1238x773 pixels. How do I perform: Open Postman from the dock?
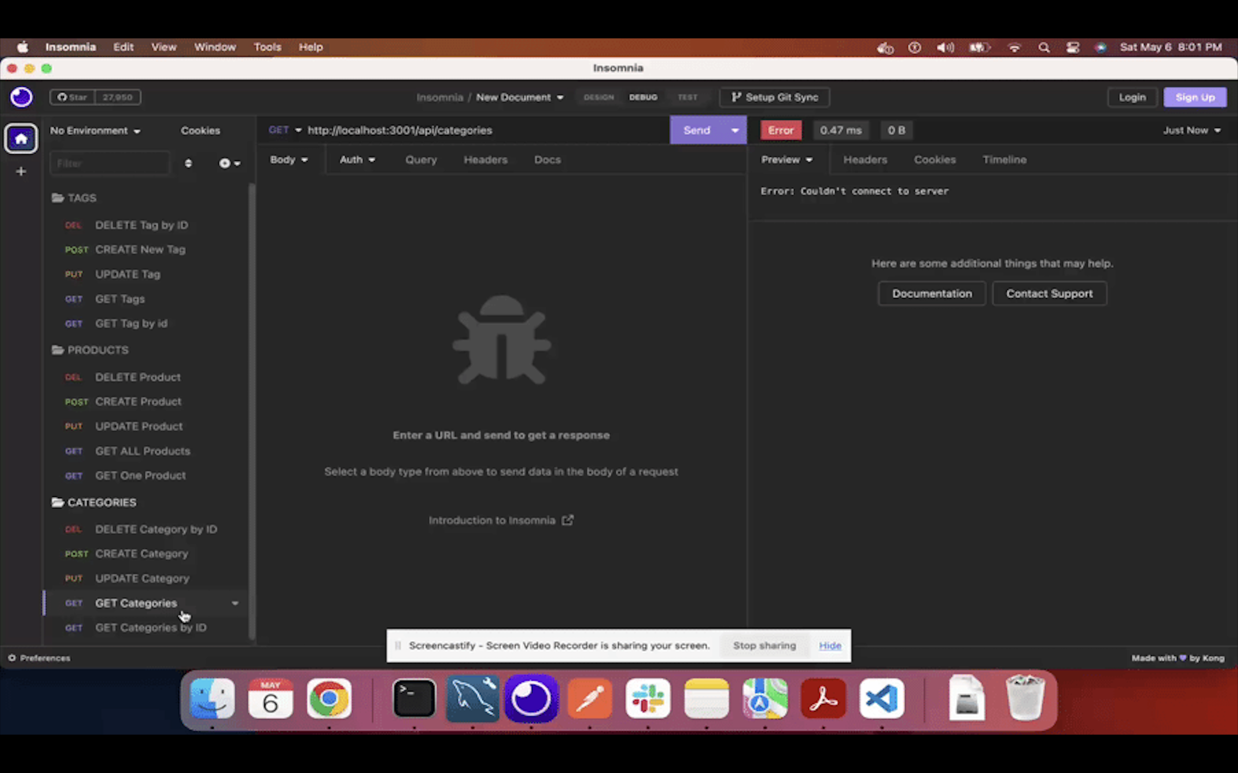[x=590, y=698]
